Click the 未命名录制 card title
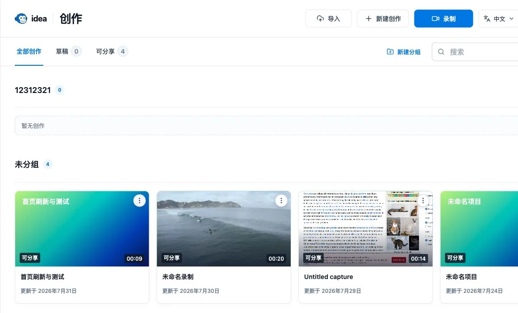This screenshot has height=313, width=518. click(x=178, y=277)
